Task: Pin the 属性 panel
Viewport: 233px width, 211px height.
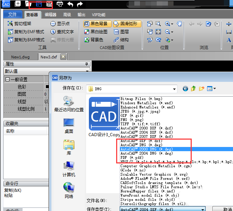Action: 87,64
